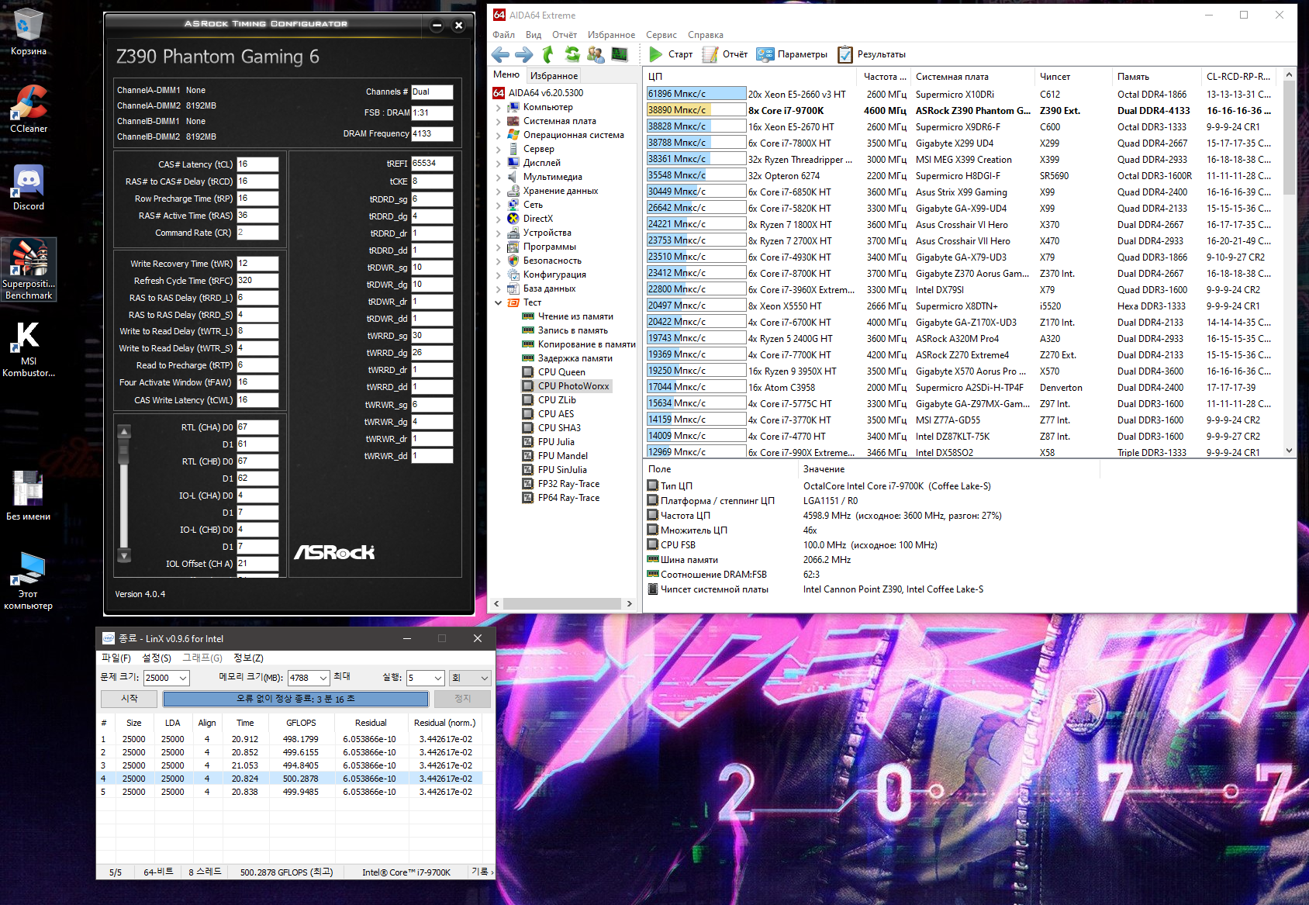Click the AIDA64 forward arrow toolbar icon
This screenshot has height=905, width=1309.
[524, 54]
